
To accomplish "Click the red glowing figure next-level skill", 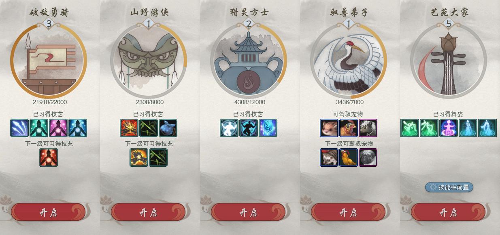I will 49,157.
